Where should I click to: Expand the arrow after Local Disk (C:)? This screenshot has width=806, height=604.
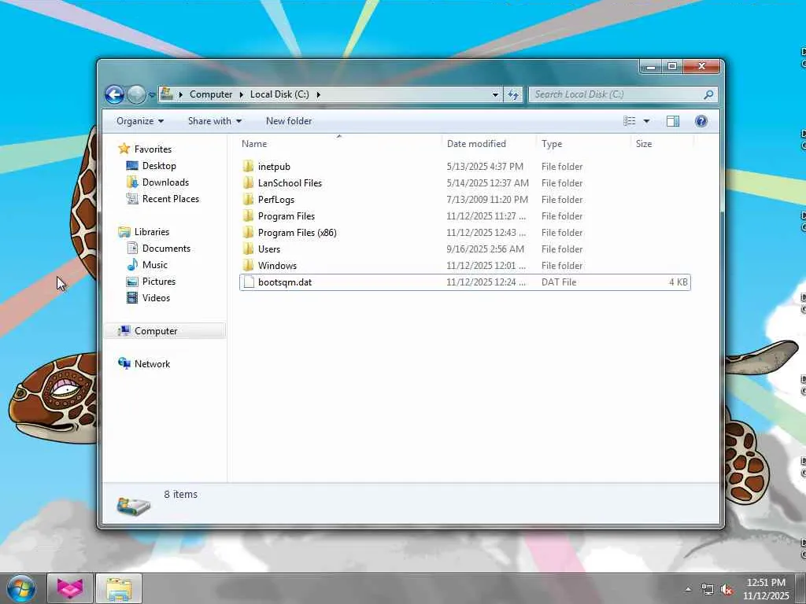pos(318,94)
